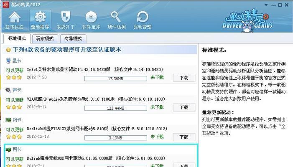Screen dimensions: 293x167
Task: Open the 系统补丁 shield section
Action: pos(66,20)
